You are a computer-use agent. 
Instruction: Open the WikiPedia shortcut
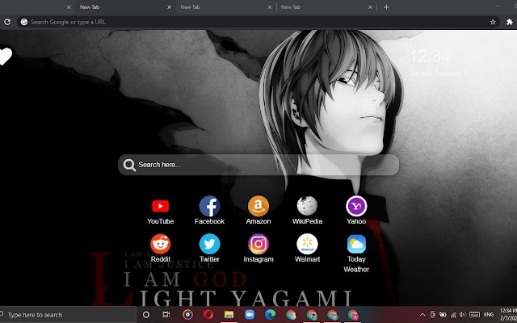coord(307,210)
